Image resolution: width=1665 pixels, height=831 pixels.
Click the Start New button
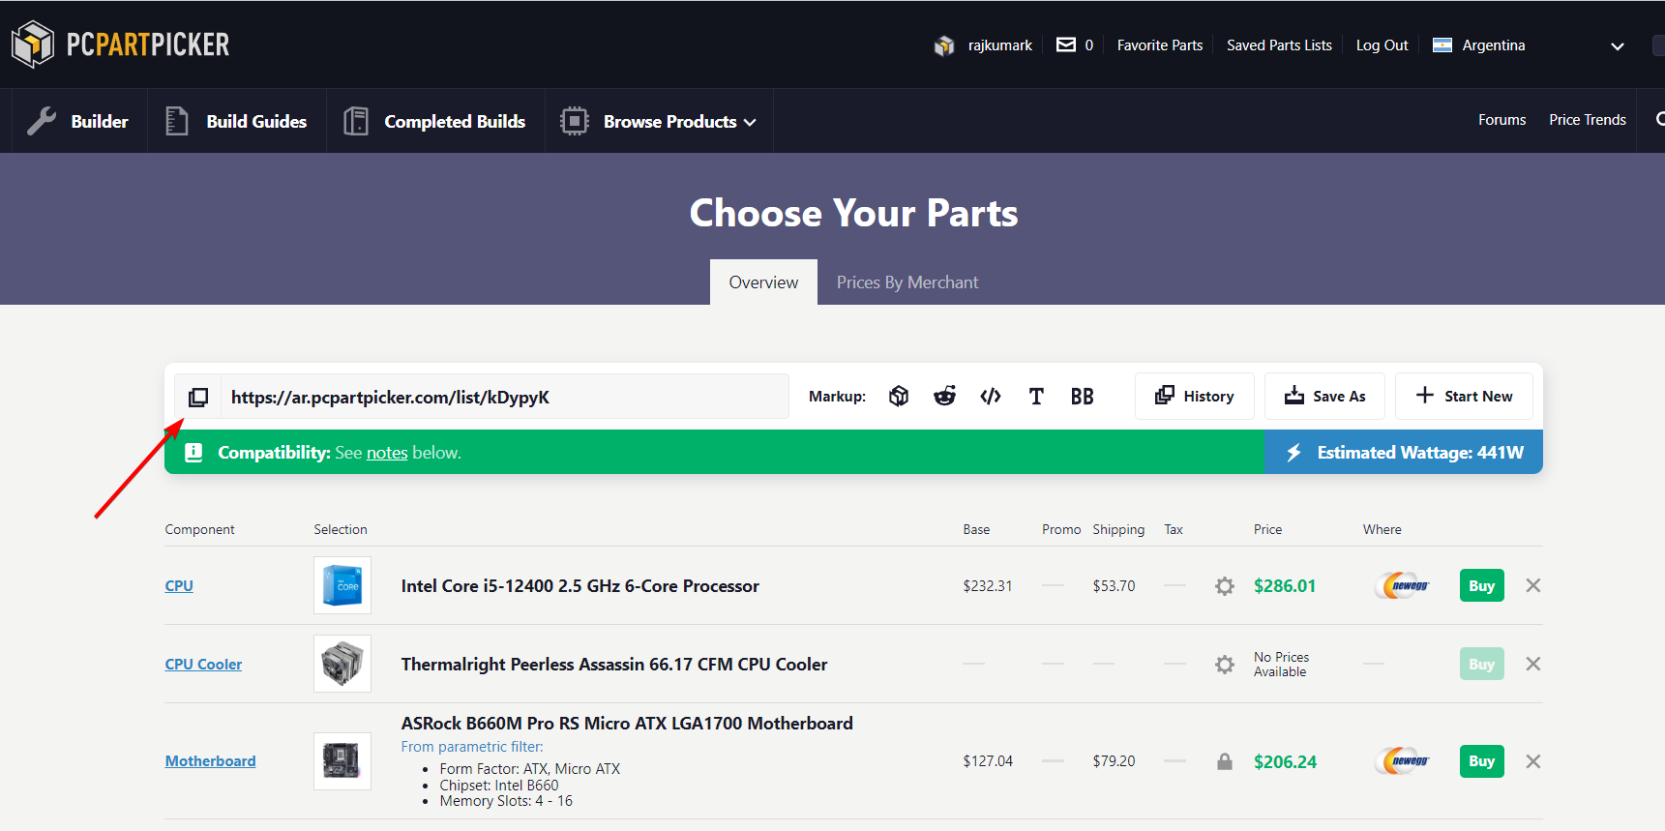tap(1464, 396)
